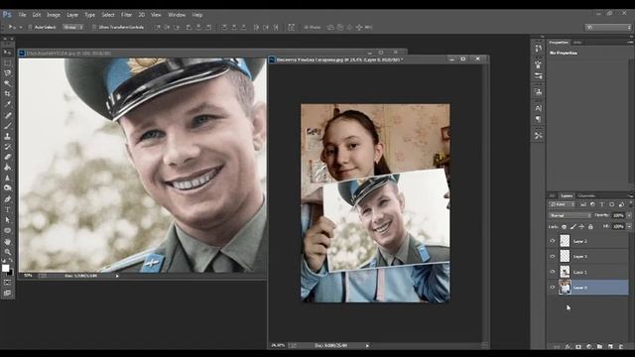Viewport: 635px width, 357px height.
Task: Select the Rectangular Marquee tool
Action: (7, 62)
